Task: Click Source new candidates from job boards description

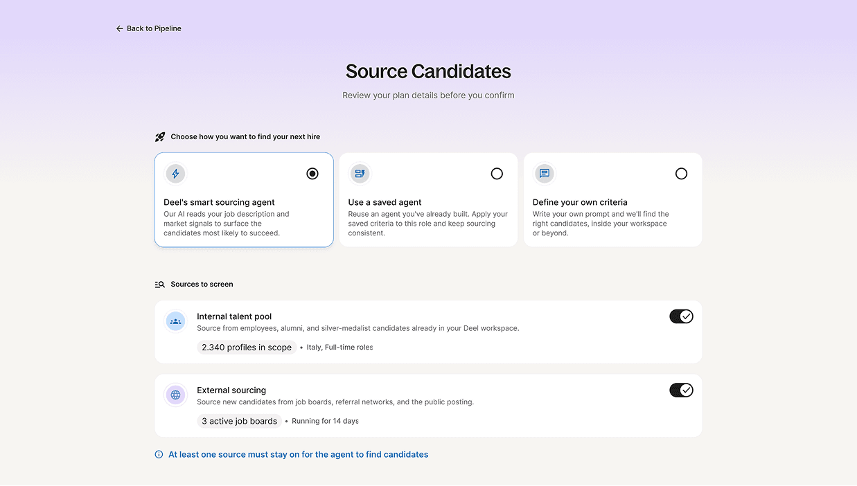Action: point(335,402)
